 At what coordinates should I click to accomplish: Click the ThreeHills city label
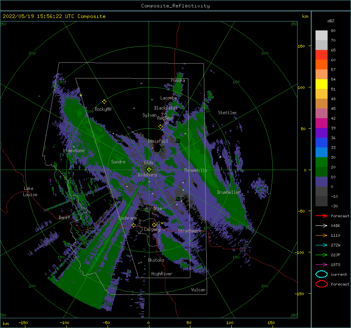click(195, 170)
